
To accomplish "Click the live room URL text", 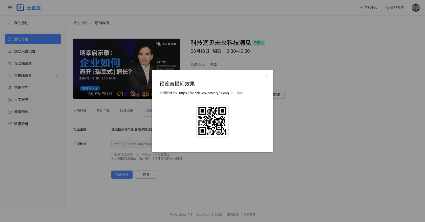I will click(206, 93).
